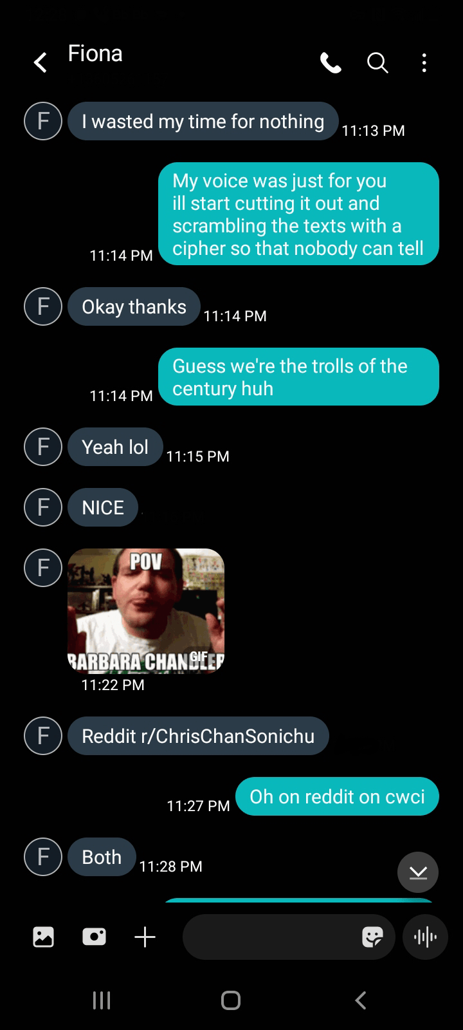This screenshot has height=1030, width=463.
Task: Open Android recent apps navigation button
Action: tap(102, 1000)
